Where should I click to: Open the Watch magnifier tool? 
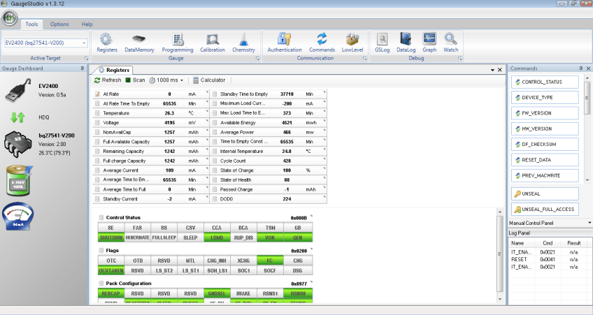click(x=451, y=43)
